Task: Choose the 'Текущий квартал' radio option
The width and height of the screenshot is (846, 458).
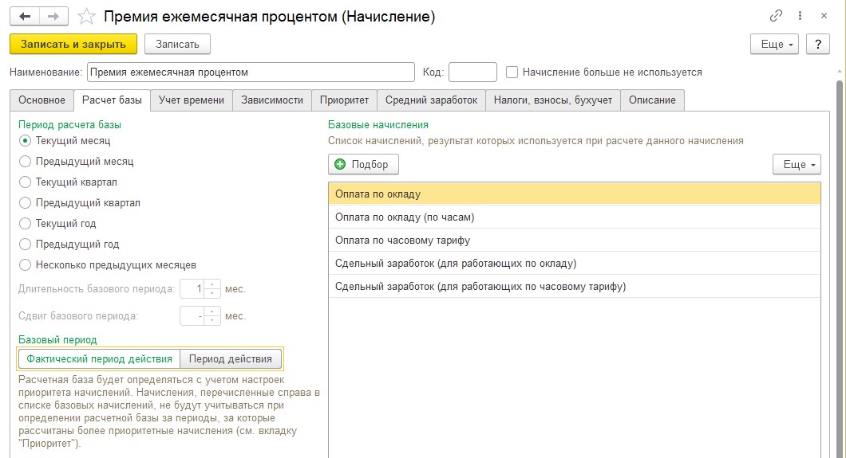Action: [x=25, y=182]
